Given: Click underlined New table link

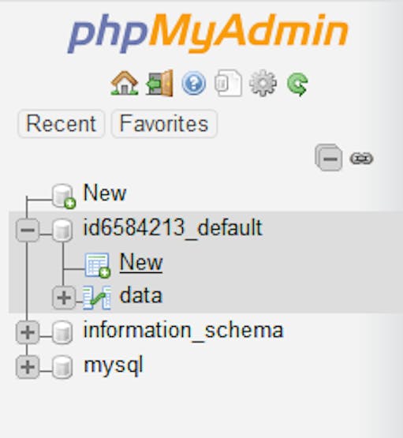Looking at the screenshot, I should (141, 262).
